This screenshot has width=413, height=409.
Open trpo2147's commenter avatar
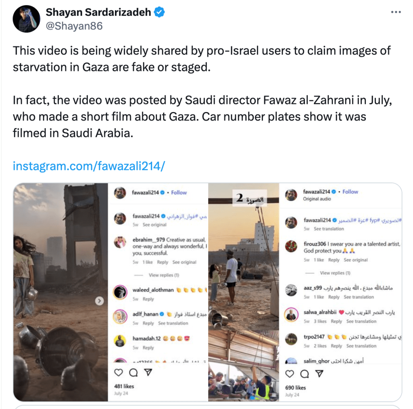click(291, 338)
